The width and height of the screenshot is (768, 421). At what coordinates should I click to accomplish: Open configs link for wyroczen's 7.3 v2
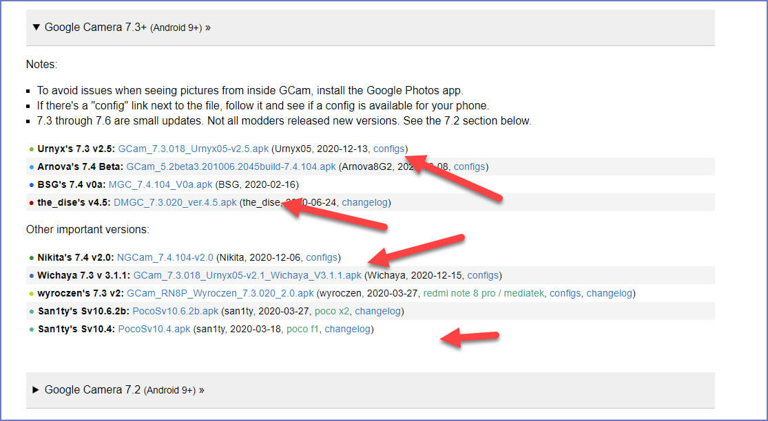(x=565, y=293)
